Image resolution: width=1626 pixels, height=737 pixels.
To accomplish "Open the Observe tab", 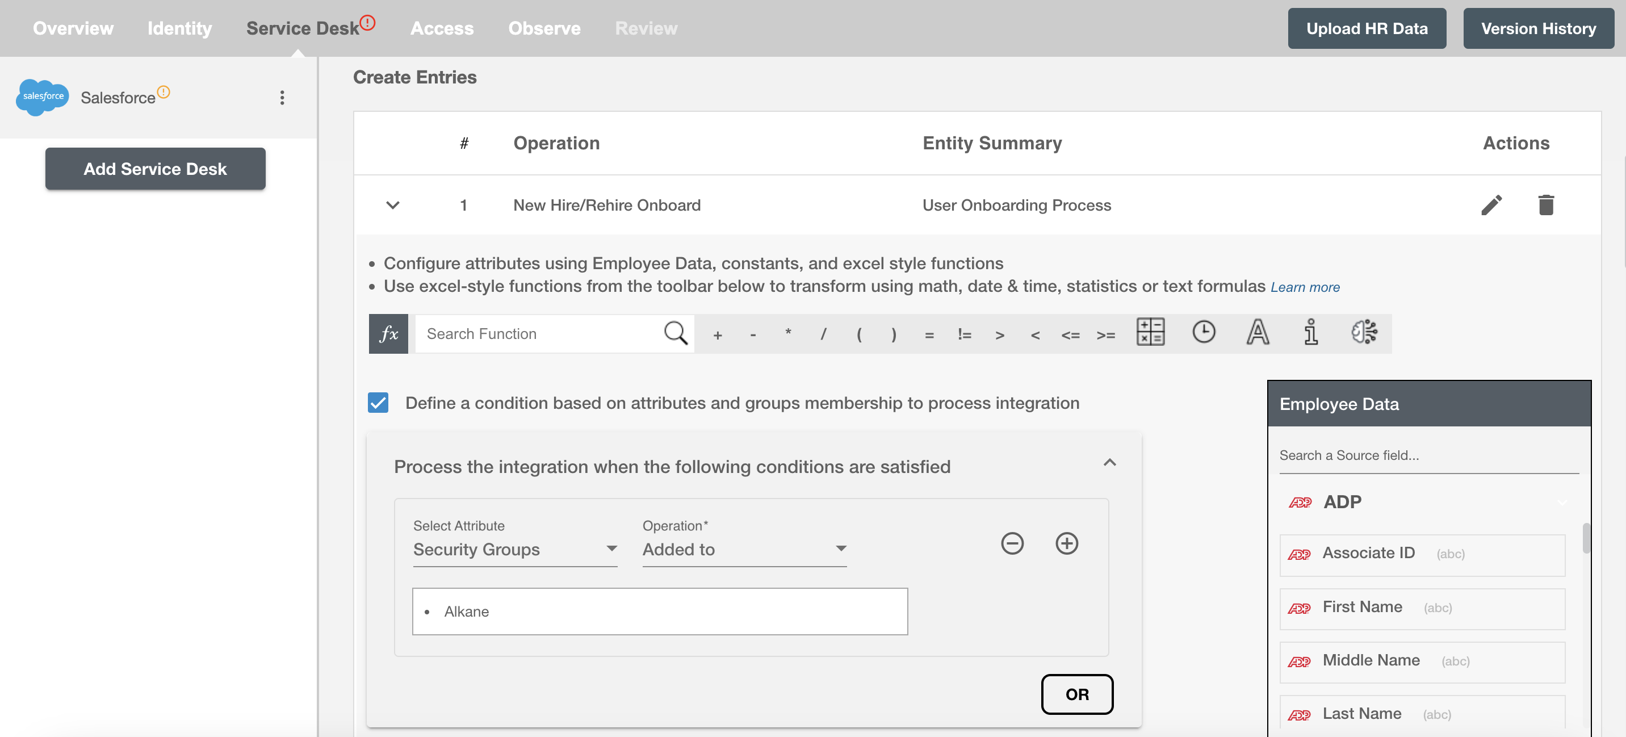I will (544, 28).
